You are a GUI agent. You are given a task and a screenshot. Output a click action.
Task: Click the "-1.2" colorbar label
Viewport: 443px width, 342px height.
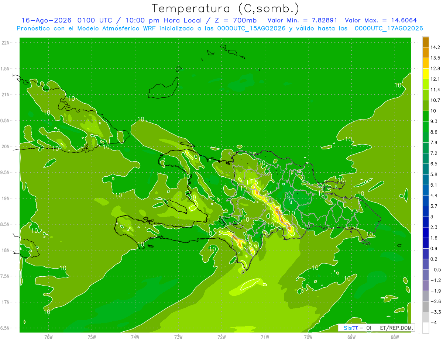pyautogui.click(x=436, y=280)
